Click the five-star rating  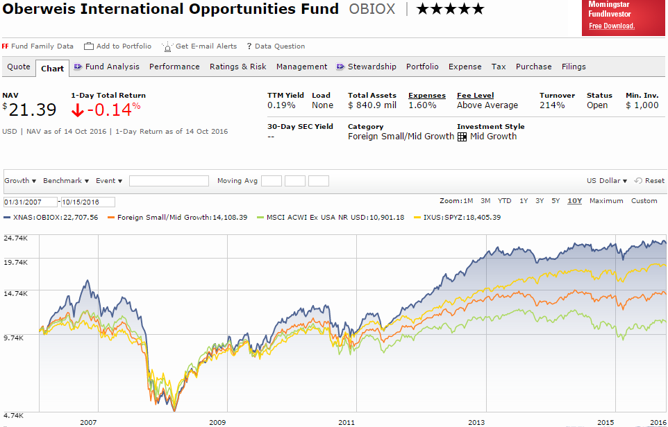click(x=450, y=9)
